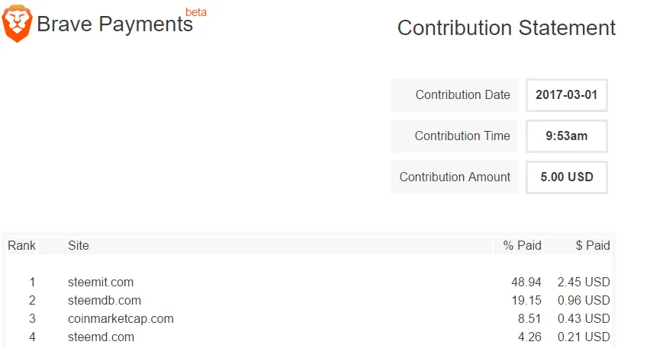Click the 2.45 USD paid amount

coord(584,283)
